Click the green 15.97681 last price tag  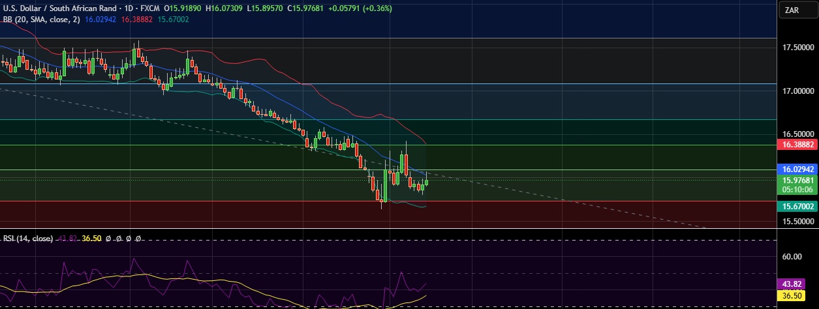tap(797, 180)
